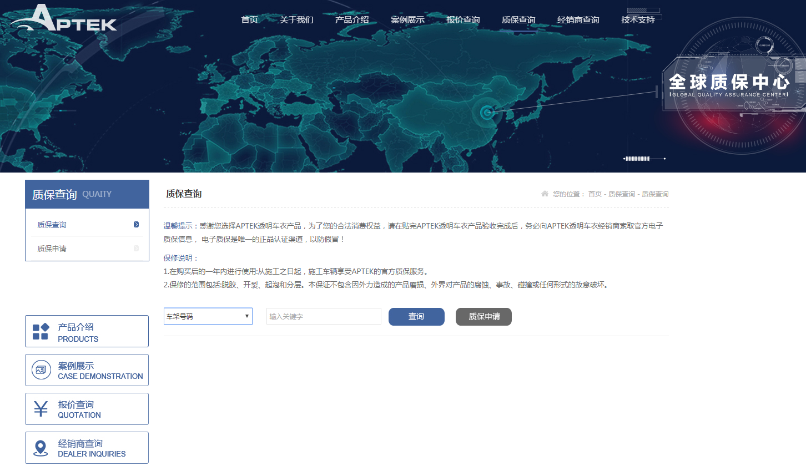Click the arrow icon beside 质保查询 sidebar item
The width and height of the screenshot is (806, 476).
click(136, 225)
